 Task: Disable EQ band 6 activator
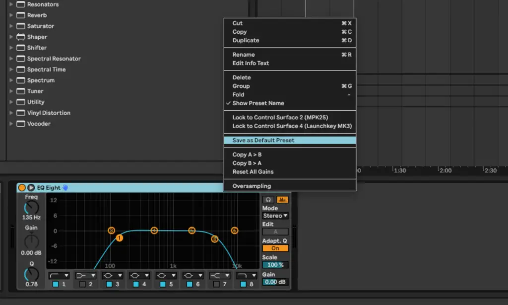[x=190, y=284]
